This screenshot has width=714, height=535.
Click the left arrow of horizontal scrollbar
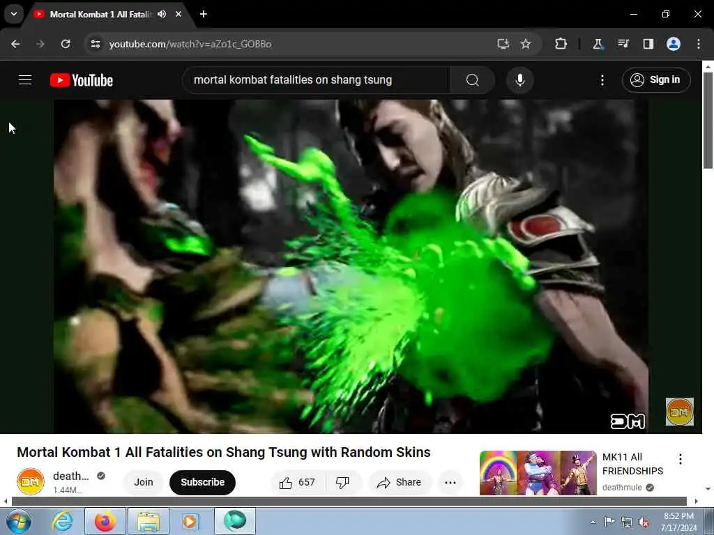tap(5, 502)
